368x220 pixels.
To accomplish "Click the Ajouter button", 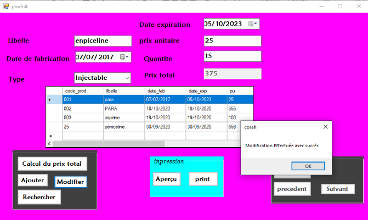I will point(32,180).
